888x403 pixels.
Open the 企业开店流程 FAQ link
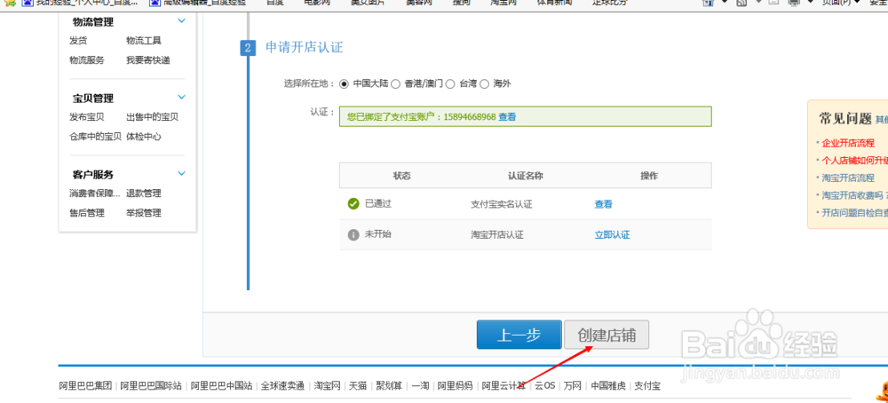[848, 143]
